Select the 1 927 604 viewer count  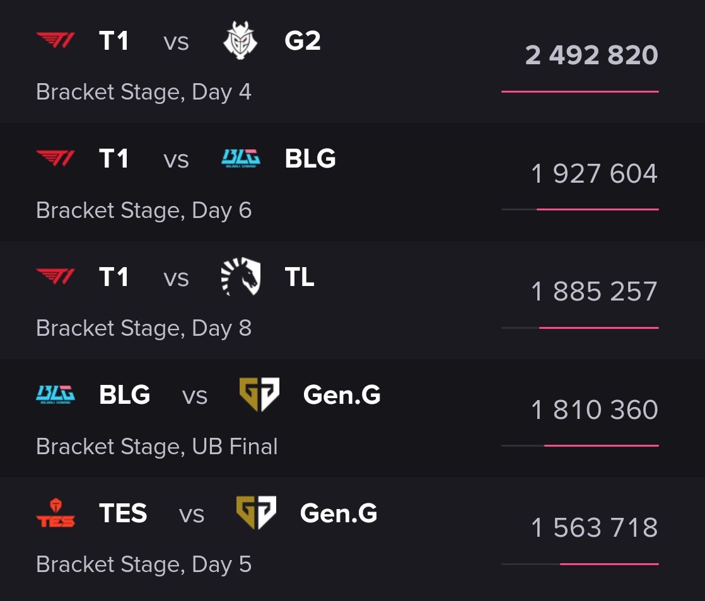(594, 174)
